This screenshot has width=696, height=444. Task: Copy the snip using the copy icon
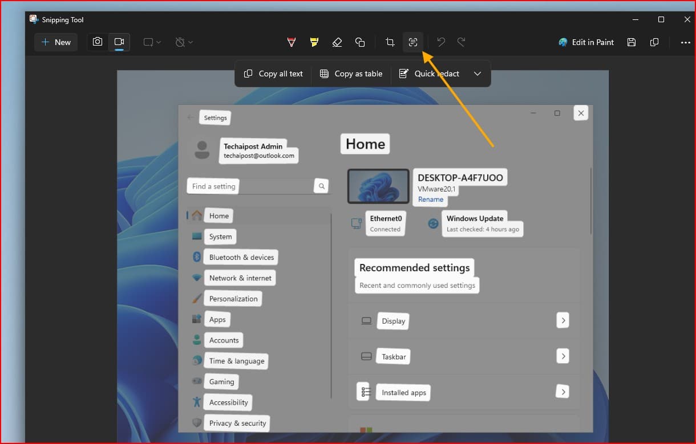tap(654, 42)
